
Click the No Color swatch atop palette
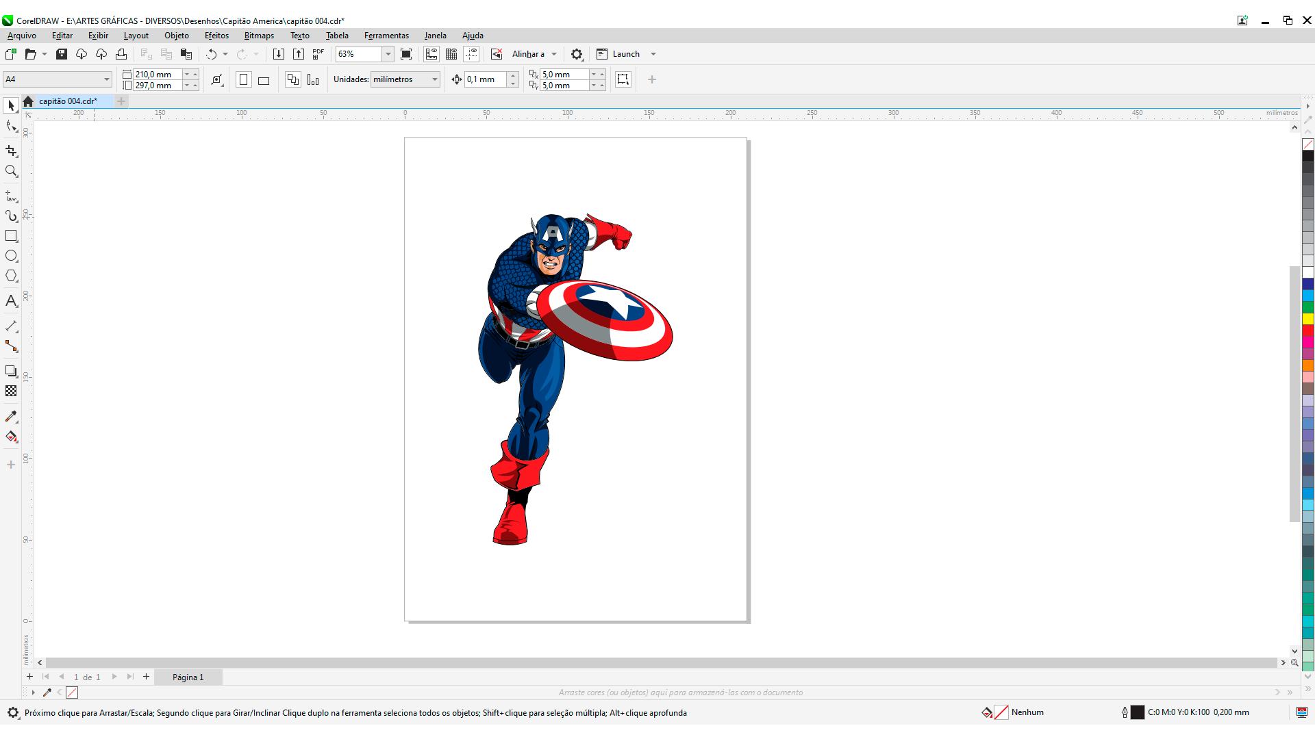coord(1308,144)
